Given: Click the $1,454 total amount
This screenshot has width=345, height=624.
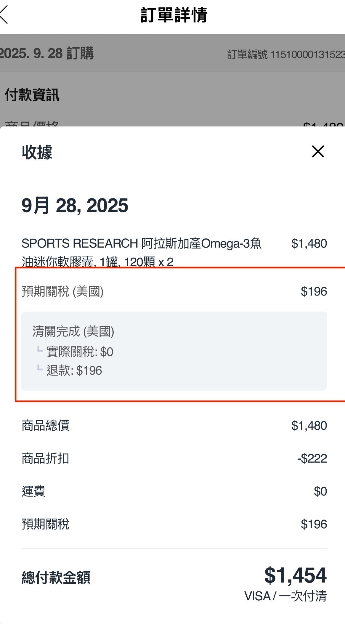Looking at the screenshot, I should [x=295, y=575].
